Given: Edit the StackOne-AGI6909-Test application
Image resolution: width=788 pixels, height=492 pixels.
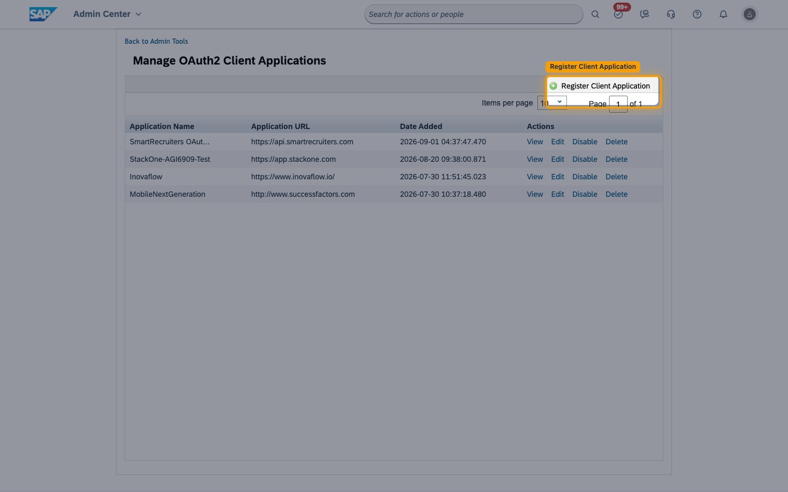Looking at the screenshot, I should (558, 159).
